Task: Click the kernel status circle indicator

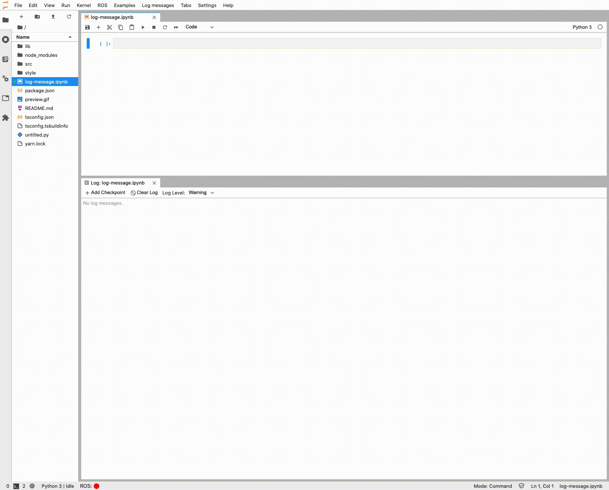Action: pos(600,27)
